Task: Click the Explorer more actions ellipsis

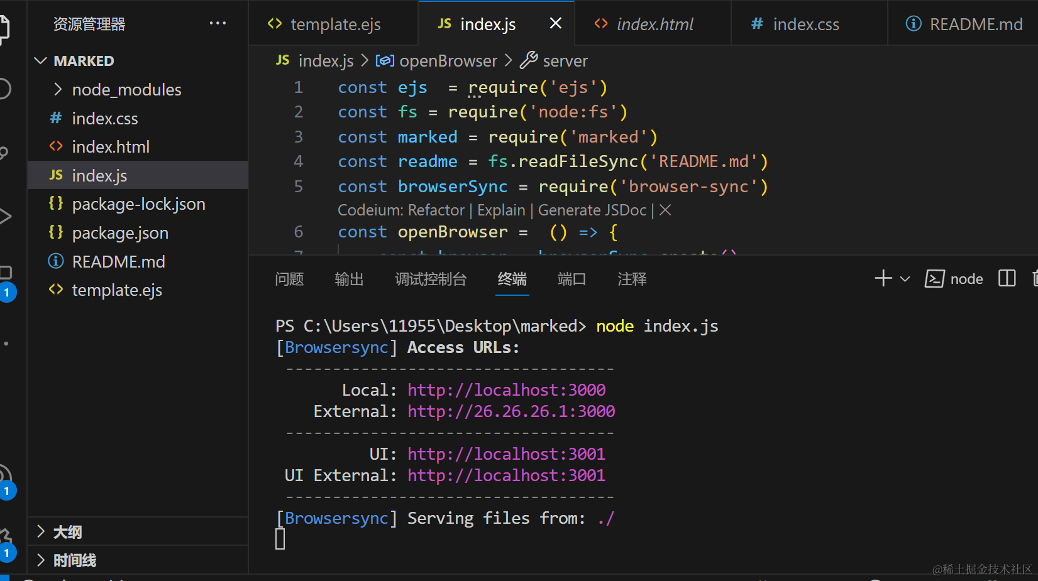Action: [x=218, y=23]
